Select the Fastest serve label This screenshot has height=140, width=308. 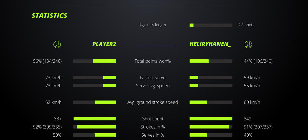point(153,78)
